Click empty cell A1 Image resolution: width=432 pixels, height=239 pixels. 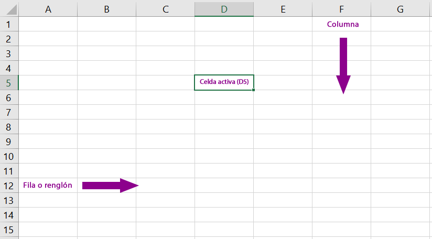(48, 24)
